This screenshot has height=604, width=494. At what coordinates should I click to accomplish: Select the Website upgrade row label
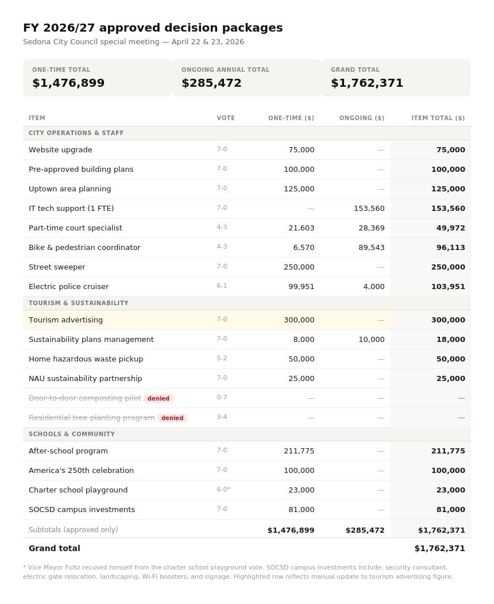click(x=60, y=150)
